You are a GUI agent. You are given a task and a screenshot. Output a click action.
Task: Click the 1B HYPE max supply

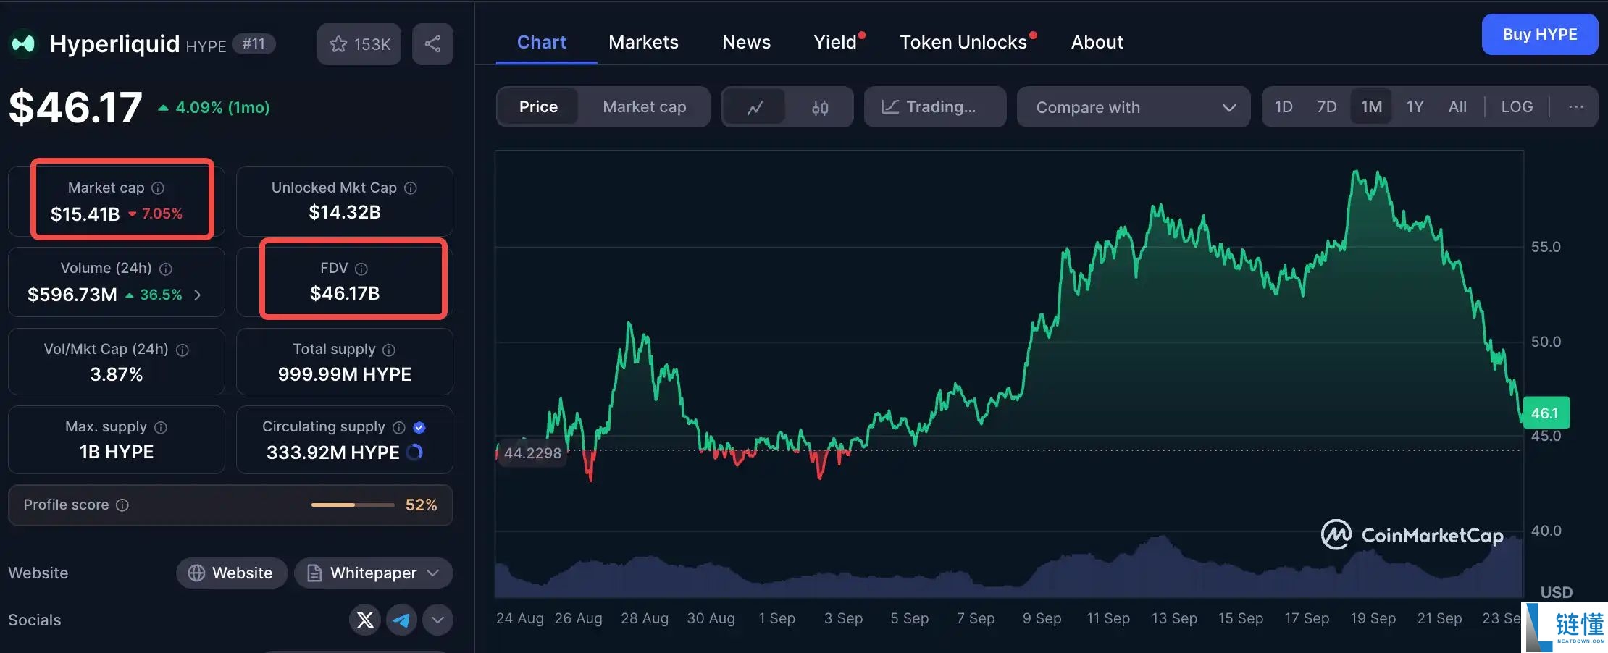pos(117,452)
